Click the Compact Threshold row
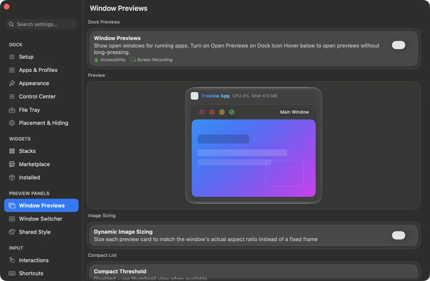Image resolution: width=430 pixels, height=281 pixels. pos(254,273)
